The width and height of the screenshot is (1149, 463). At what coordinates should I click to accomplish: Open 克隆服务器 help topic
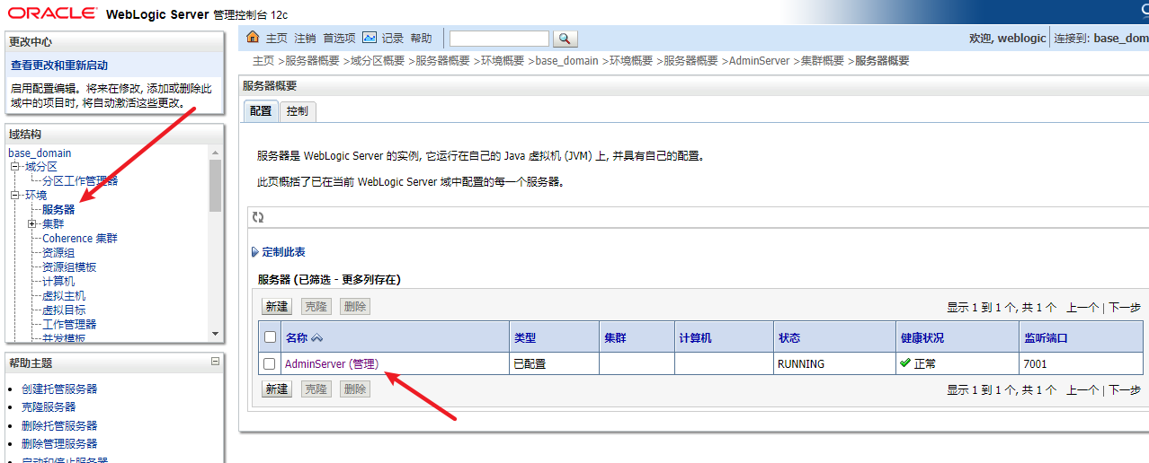pos(49,406)
